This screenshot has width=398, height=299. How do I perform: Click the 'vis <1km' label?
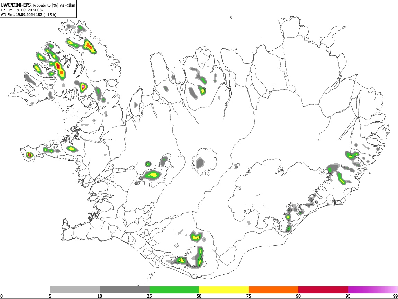click(67, 5)
